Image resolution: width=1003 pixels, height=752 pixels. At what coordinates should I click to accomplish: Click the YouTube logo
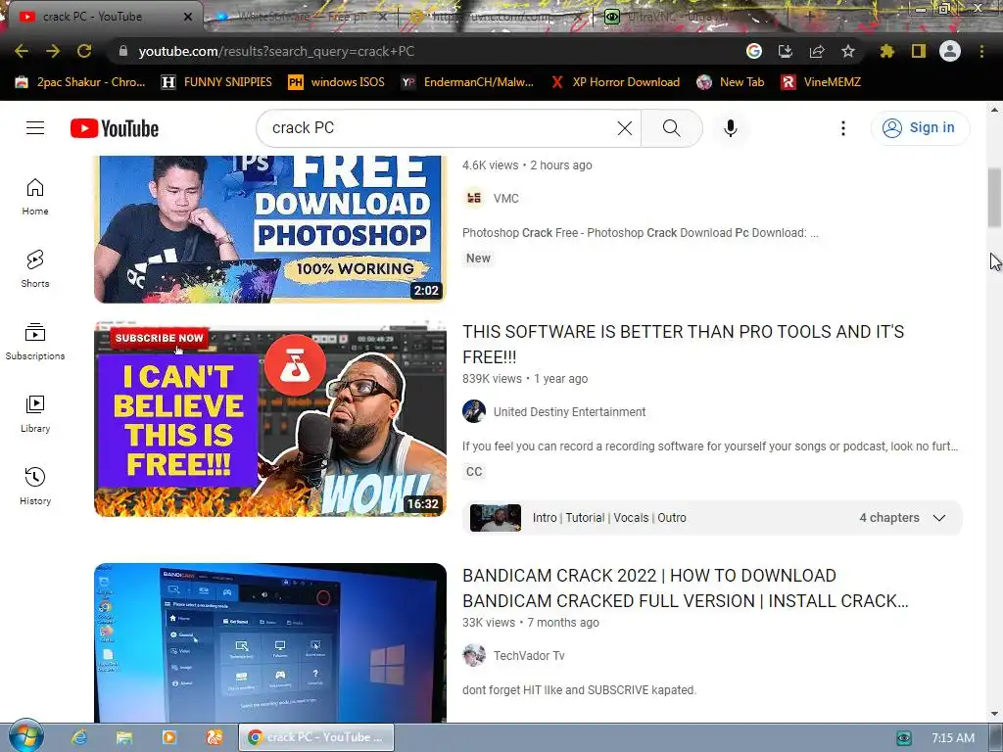115,128
